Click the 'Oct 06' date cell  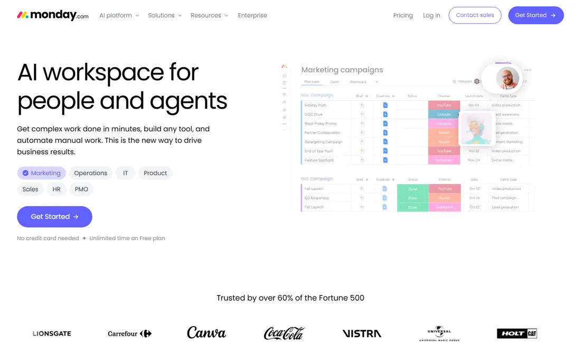click(475, 198)
